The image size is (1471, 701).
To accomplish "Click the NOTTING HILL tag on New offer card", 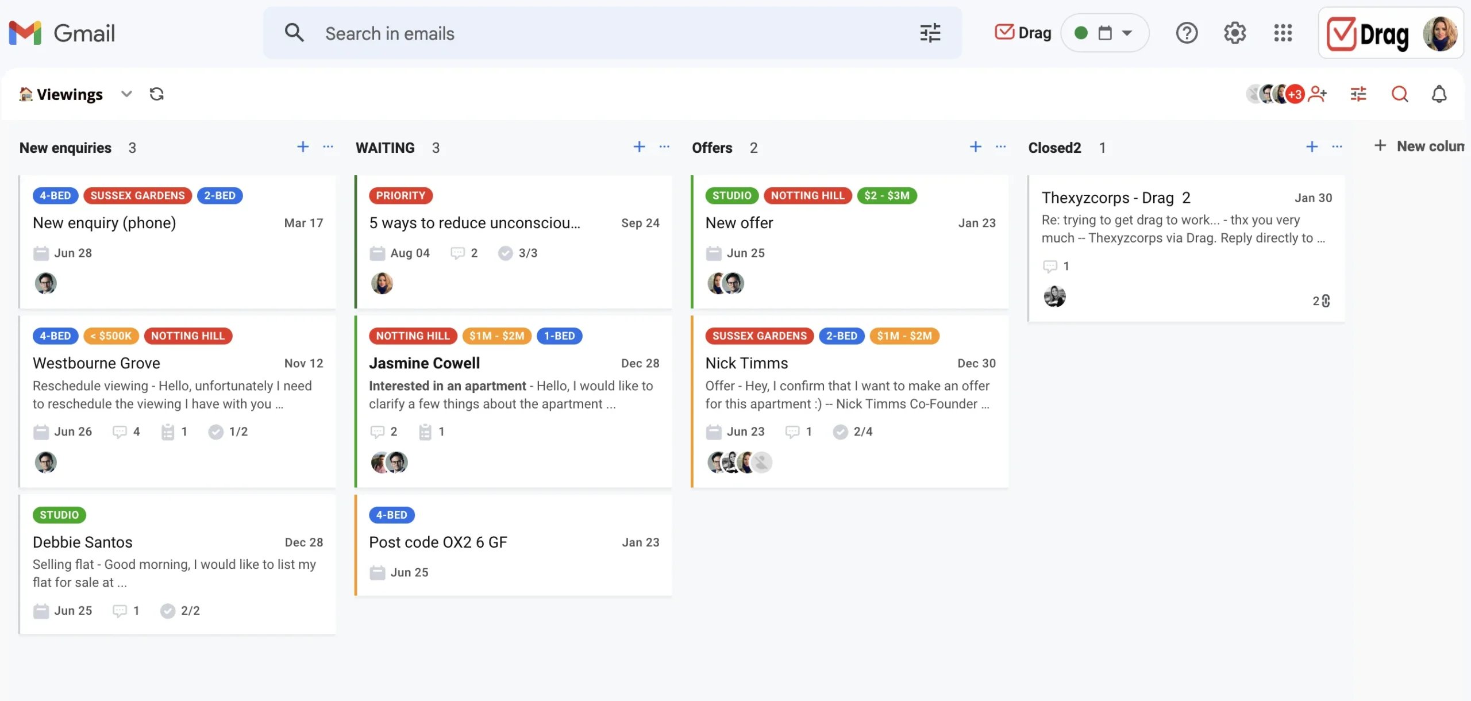I will [x=808, y=195].
